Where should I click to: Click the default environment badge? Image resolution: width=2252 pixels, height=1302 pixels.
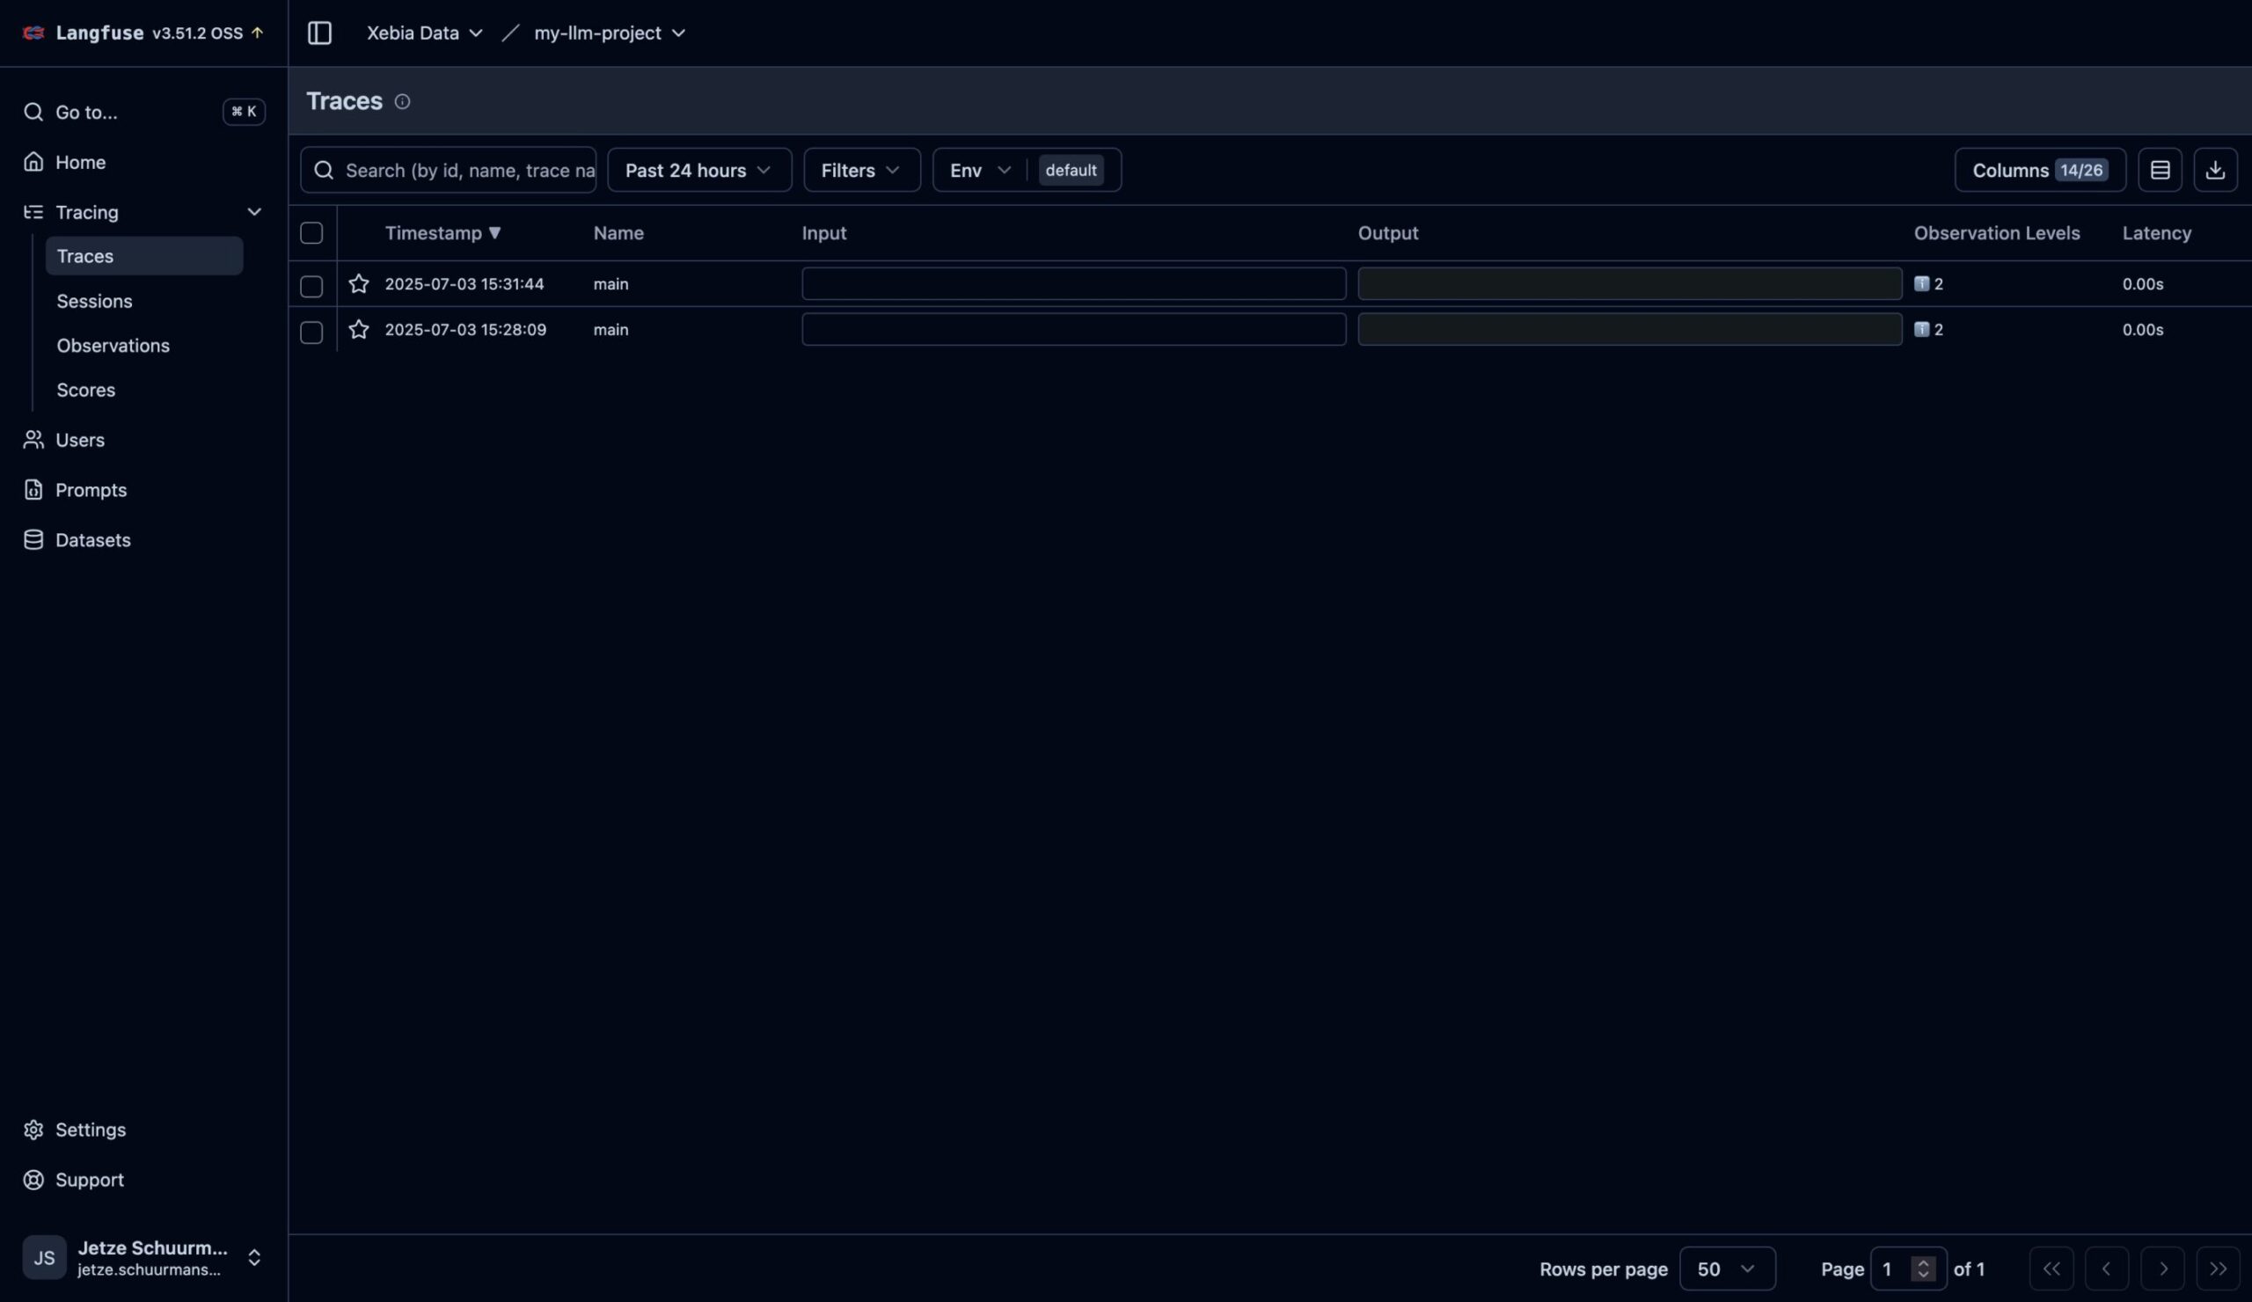point(1071,170)
